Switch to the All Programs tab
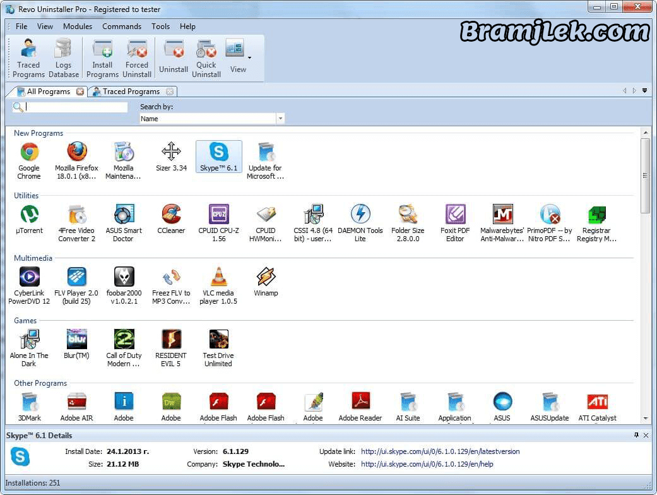This screenshot has width=657, height=495. coord(48,92)
